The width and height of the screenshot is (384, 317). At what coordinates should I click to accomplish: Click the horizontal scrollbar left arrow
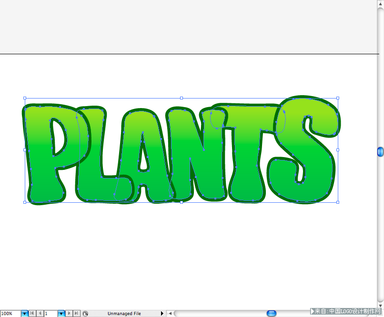[170, 313]
